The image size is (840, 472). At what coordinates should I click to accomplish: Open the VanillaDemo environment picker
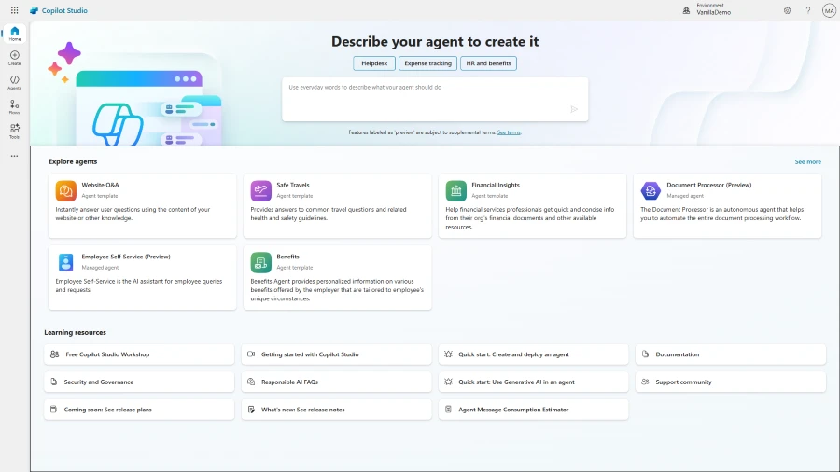712,10
